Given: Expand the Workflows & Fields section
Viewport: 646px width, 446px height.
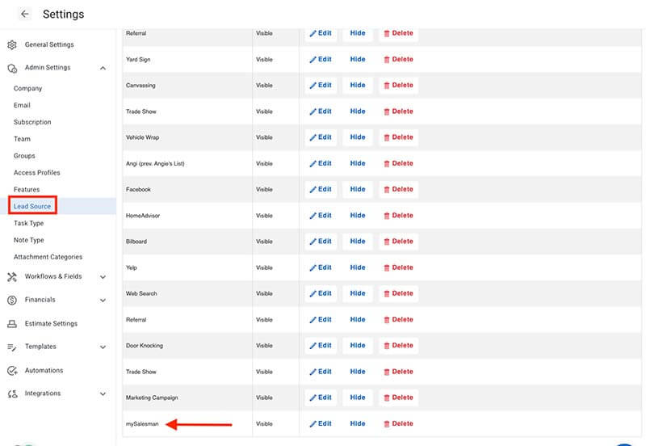Looking at the screenshot, I should (103, 277).
